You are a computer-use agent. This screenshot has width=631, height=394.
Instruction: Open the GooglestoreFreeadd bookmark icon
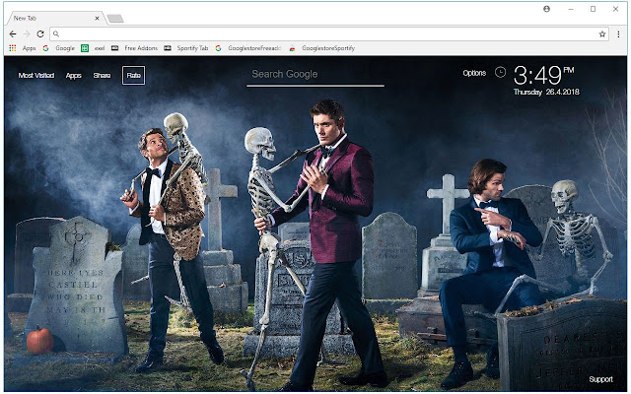coord(218,48)
